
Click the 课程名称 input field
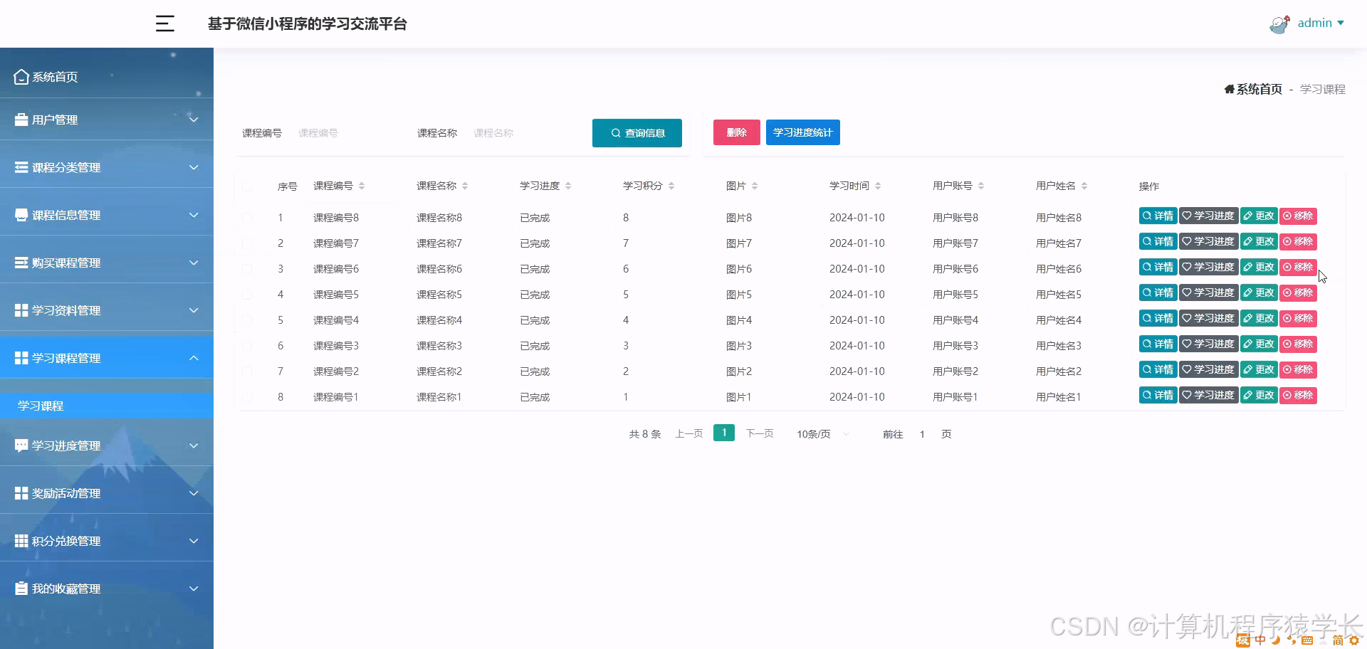coord(525,132)
